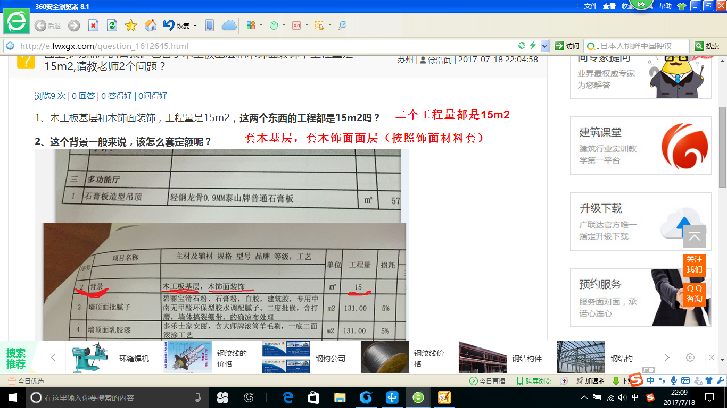Open the Edge browser taskbar icon
727x408 pixels.
point(288,397)
